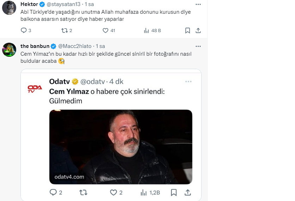Open the Cem Yılmaz news photo
The width and height of the screenshot is (295, 201).
pyautogui.click(x=121, y=147)
